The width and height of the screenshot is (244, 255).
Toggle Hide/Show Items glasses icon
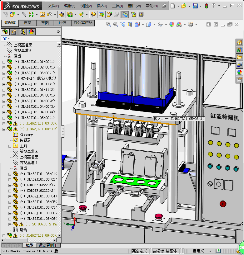[x=160, y=25]
